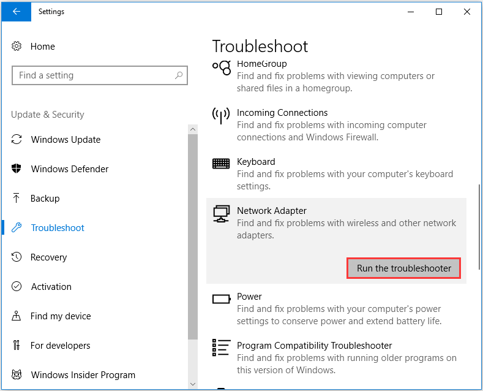Click the Keyboard icon
This screenshot has height=391, width=483.
click(x=221, y=164)
